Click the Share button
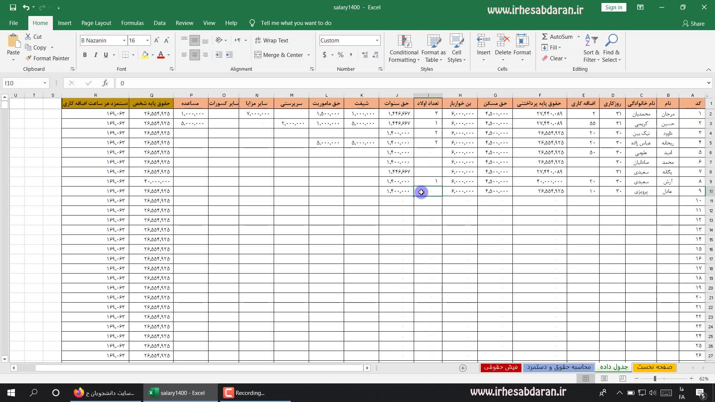Screen dimensions: 715x402 click(x=693, y=23)
